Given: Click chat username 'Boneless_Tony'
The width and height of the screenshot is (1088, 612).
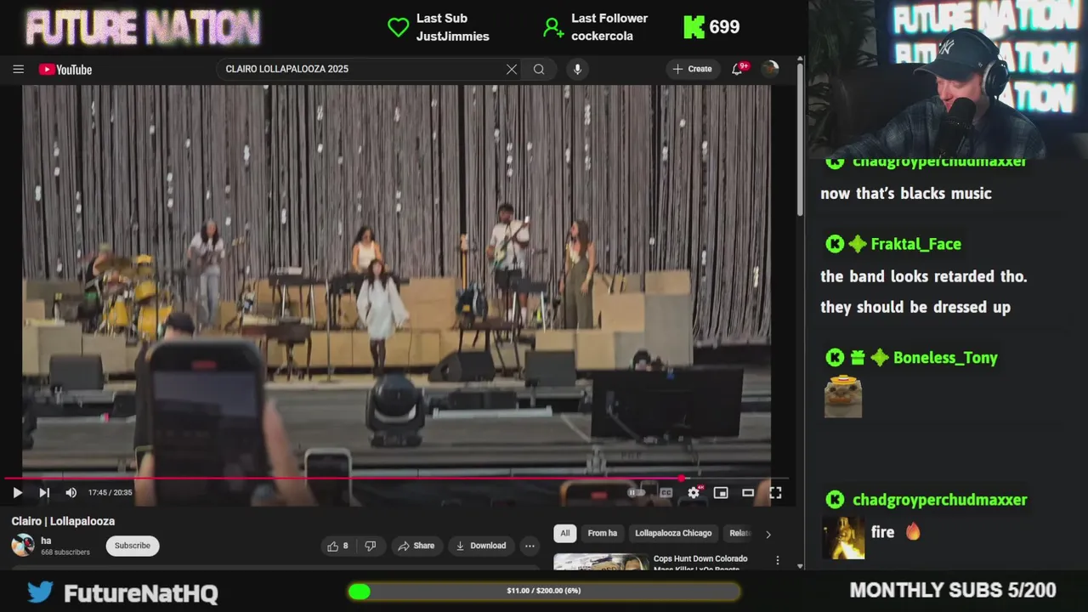Looking at the screenshot, I should (x=945, y=358).
